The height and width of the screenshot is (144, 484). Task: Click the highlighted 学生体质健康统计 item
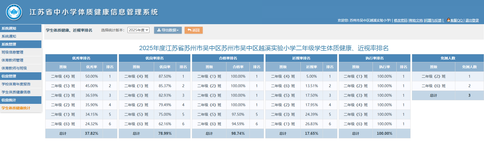pyautogui.click(x=16, y=108)
